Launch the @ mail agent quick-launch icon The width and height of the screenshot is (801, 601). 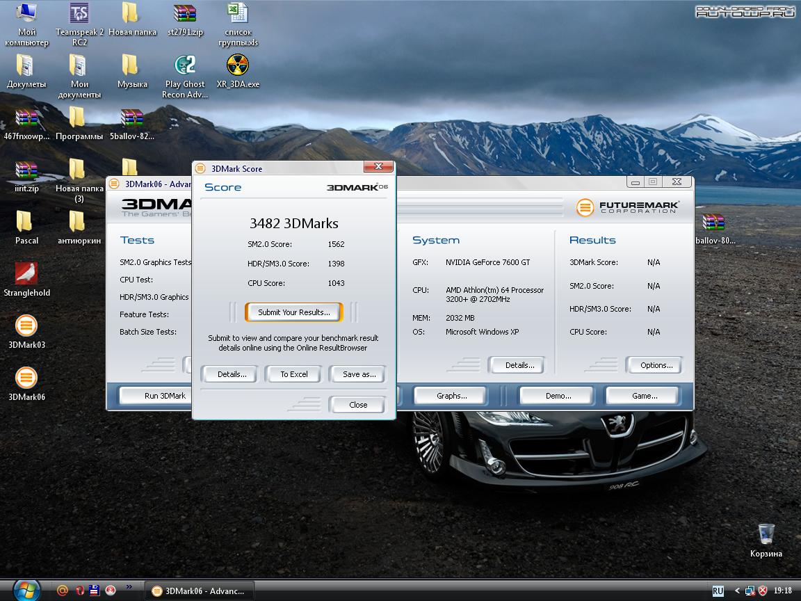click(63, 591)
